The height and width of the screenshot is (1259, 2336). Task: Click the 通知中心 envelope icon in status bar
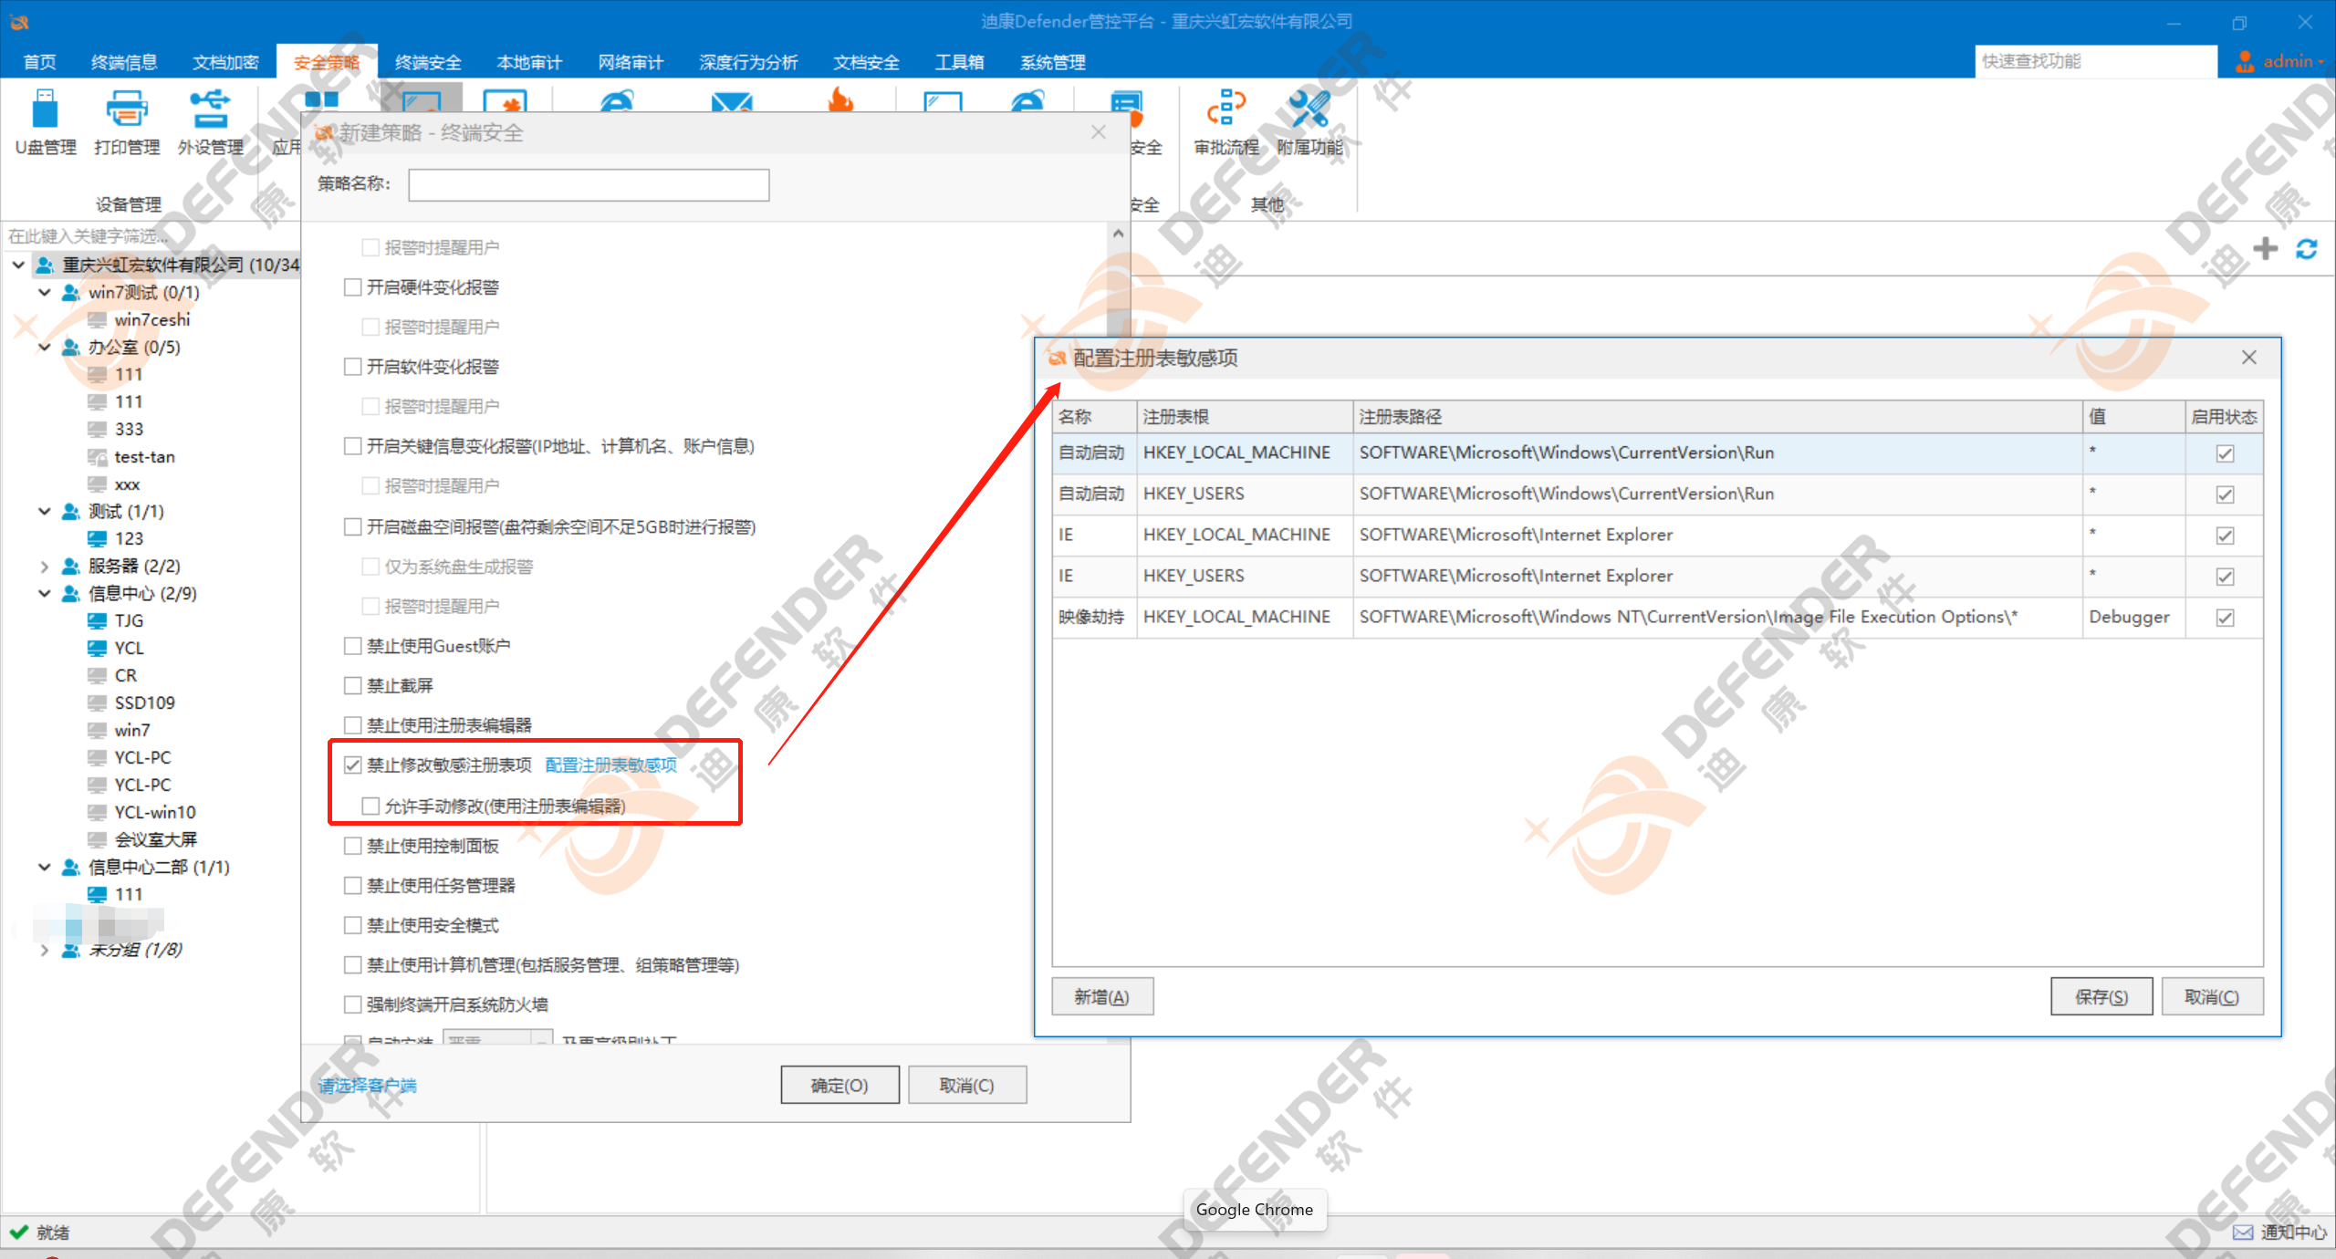(2242, 1233)
